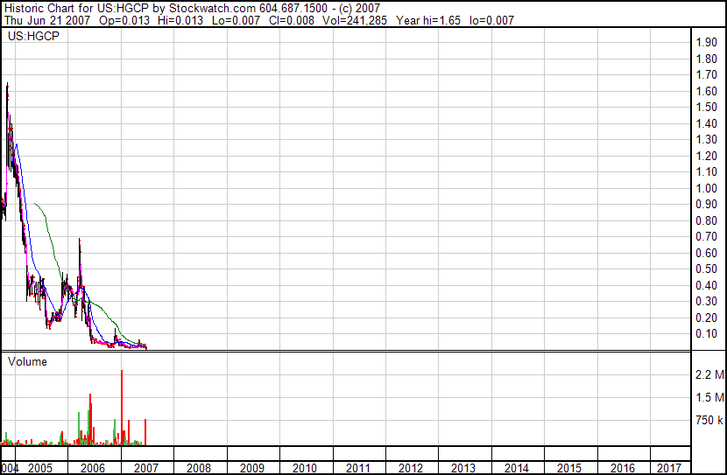Click the 2014 year label
Viewport: 727px width, 475px height.
(516, 468)
